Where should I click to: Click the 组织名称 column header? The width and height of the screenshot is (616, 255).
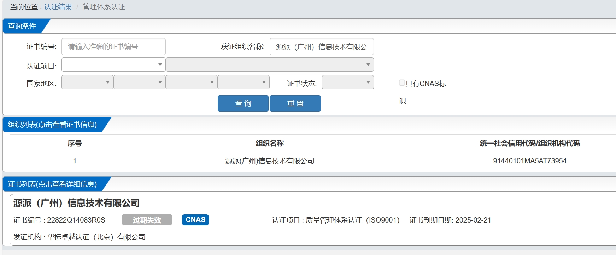pyautogui.click(x=270, y=143)
